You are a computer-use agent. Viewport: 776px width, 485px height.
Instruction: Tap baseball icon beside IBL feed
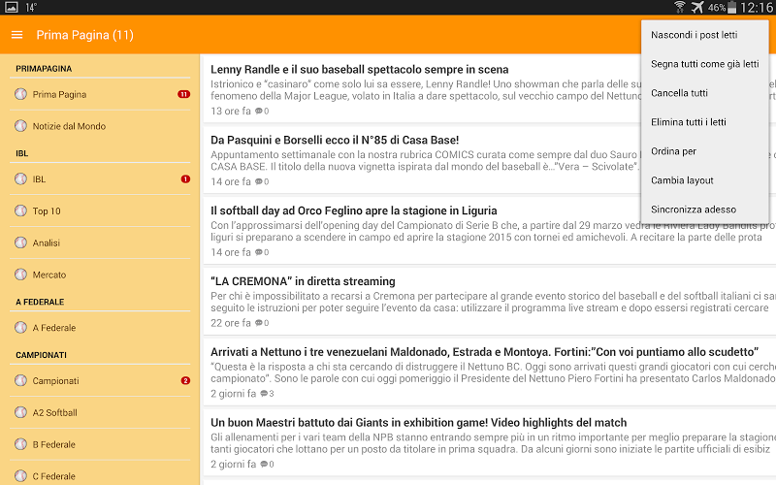20,178
